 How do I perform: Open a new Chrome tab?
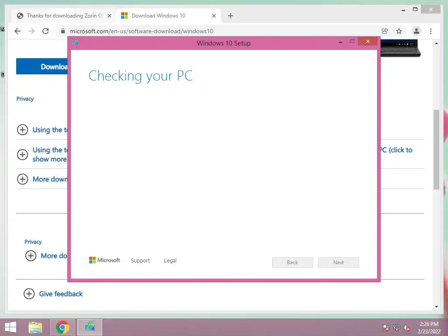(x=231, y=16)
